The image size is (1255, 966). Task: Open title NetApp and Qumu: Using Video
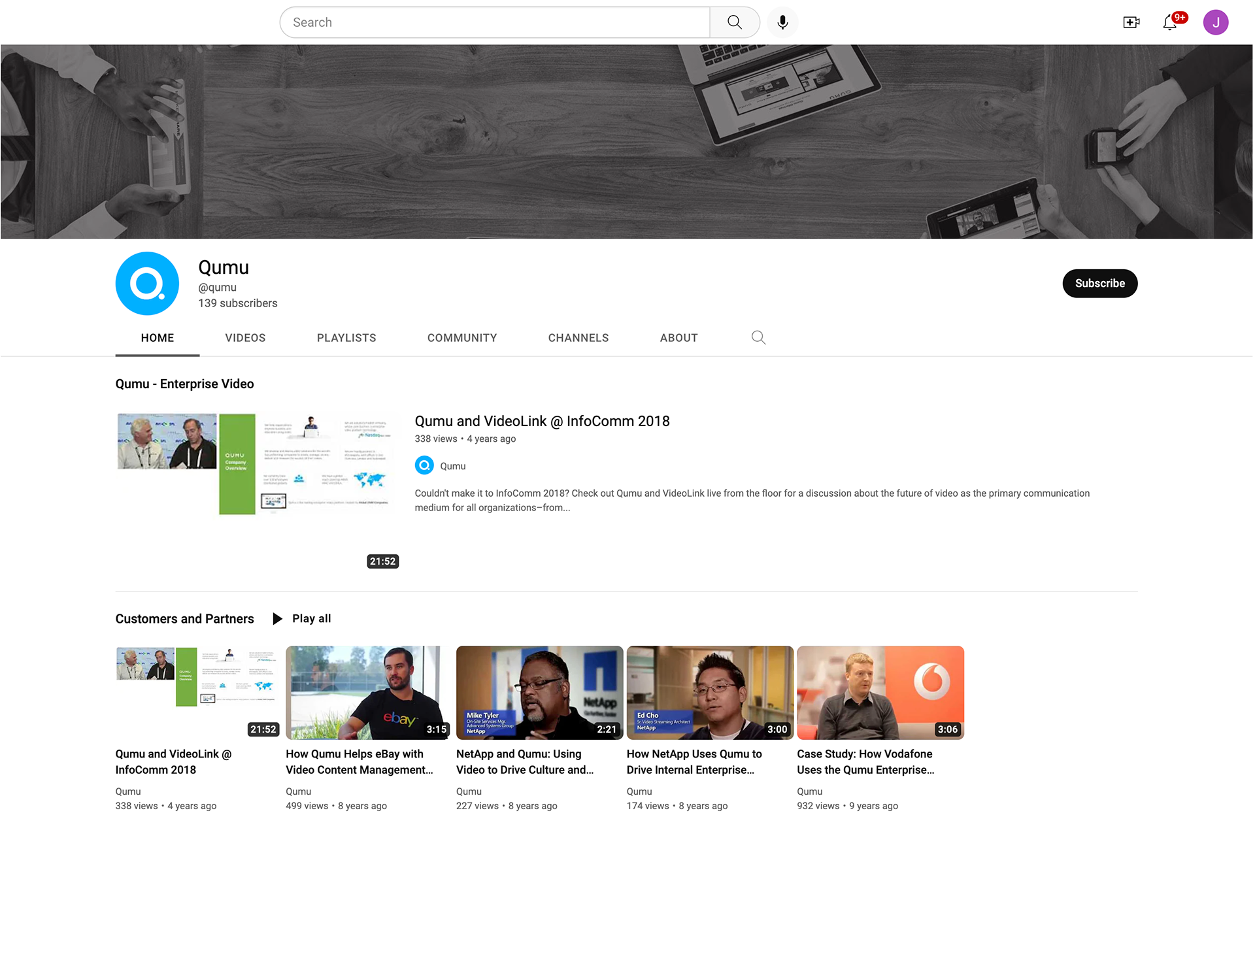[525, 762]
